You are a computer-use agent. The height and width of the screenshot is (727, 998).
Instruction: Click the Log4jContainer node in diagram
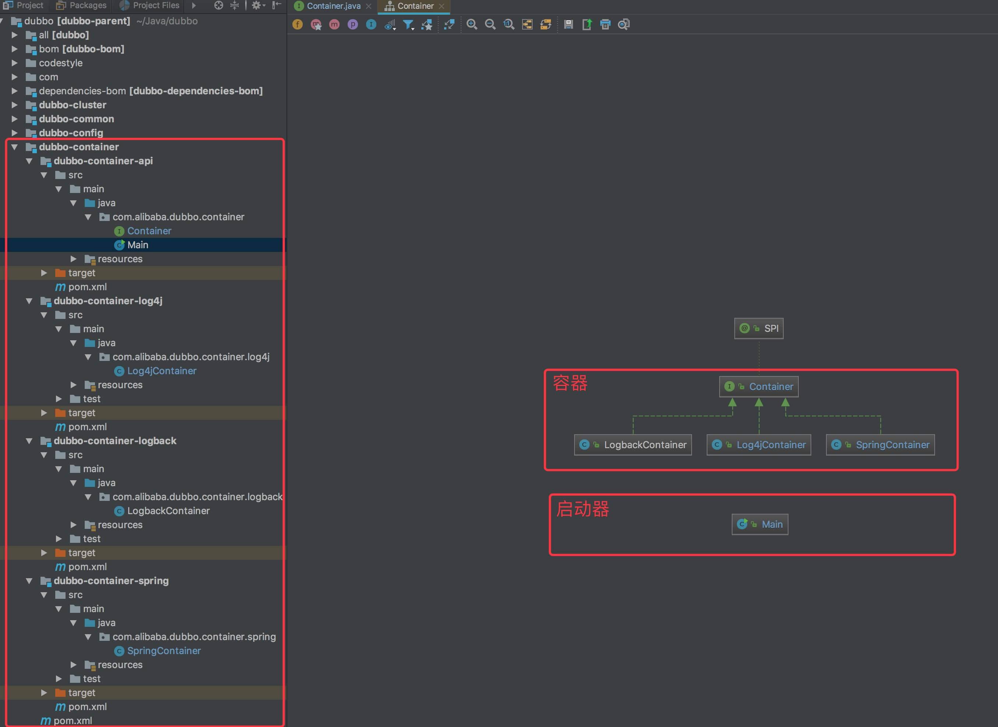pyautogui.click(x=759, y=445)
